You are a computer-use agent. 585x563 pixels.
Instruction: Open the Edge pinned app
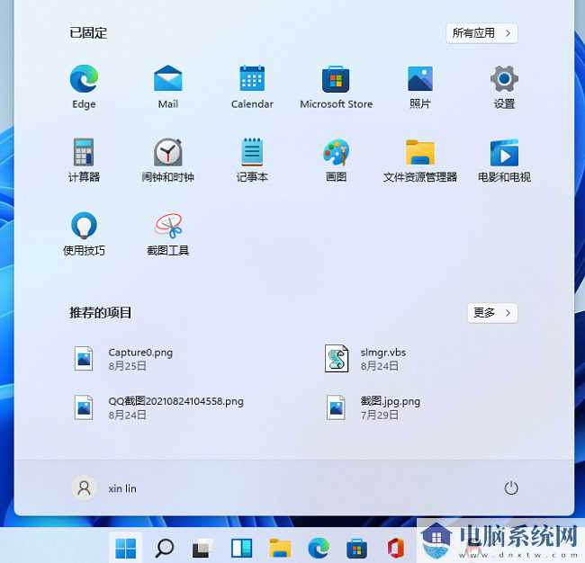[84, 86]
